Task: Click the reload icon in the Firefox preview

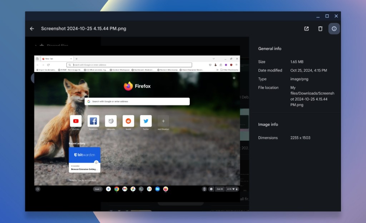Action: pyautogui.click(x=48, y=65)
